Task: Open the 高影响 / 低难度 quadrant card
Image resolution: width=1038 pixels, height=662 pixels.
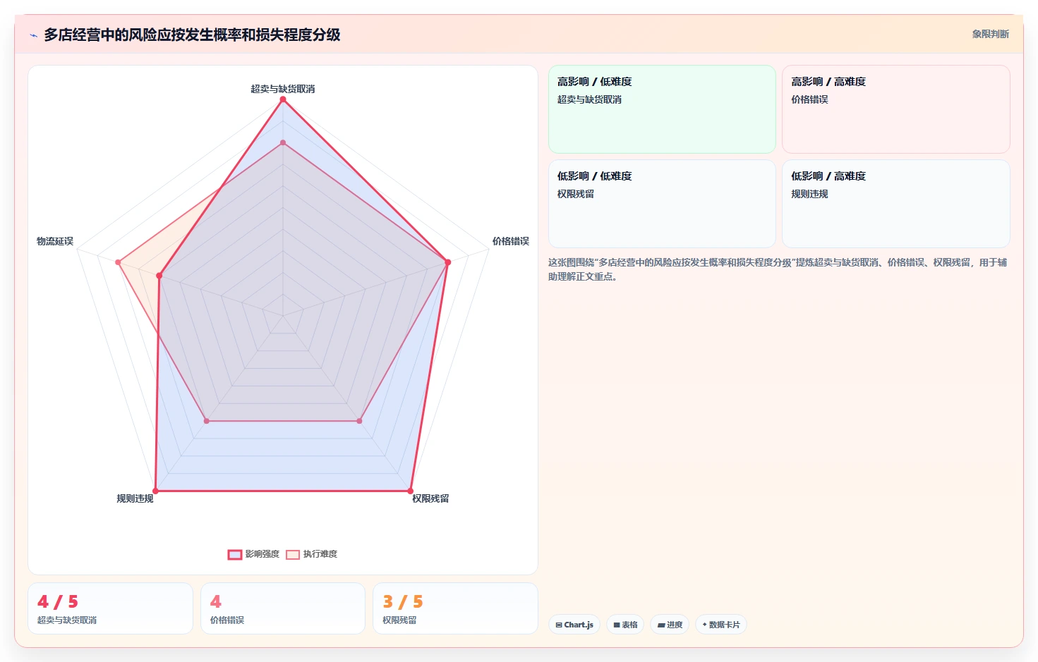Action: coord(662,109)
